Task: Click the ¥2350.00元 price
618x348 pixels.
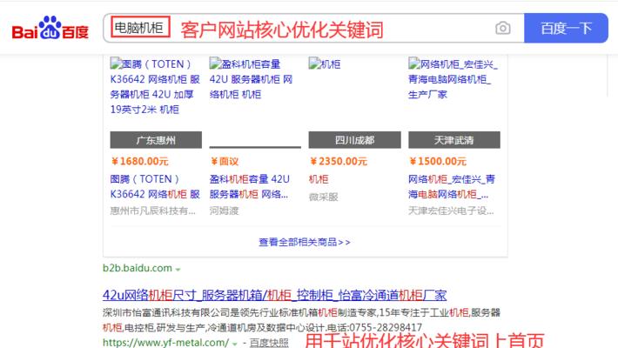Action: tap(339, 161)
